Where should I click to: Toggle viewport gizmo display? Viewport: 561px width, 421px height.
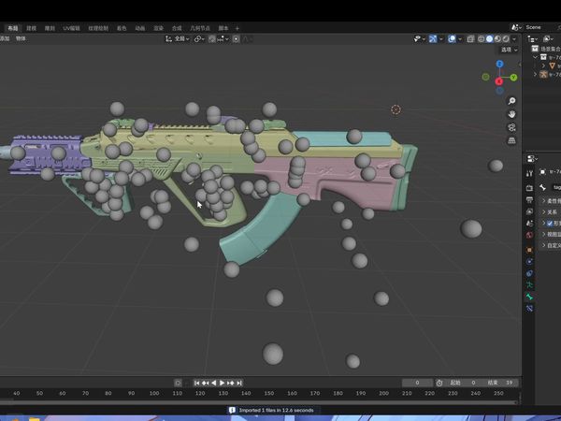[x=433, y=38]
